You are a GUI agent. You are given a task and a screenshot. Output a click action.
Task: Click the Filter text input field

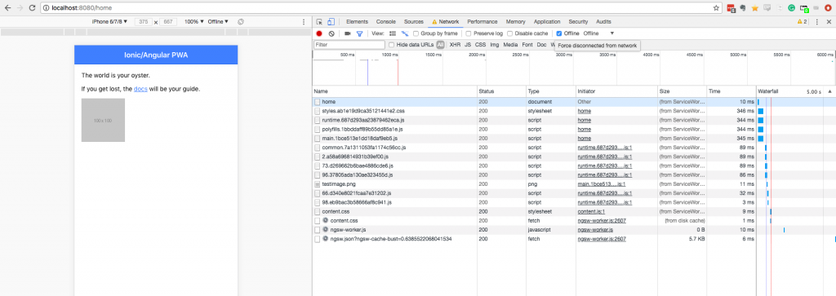click(x=349, y=45)
